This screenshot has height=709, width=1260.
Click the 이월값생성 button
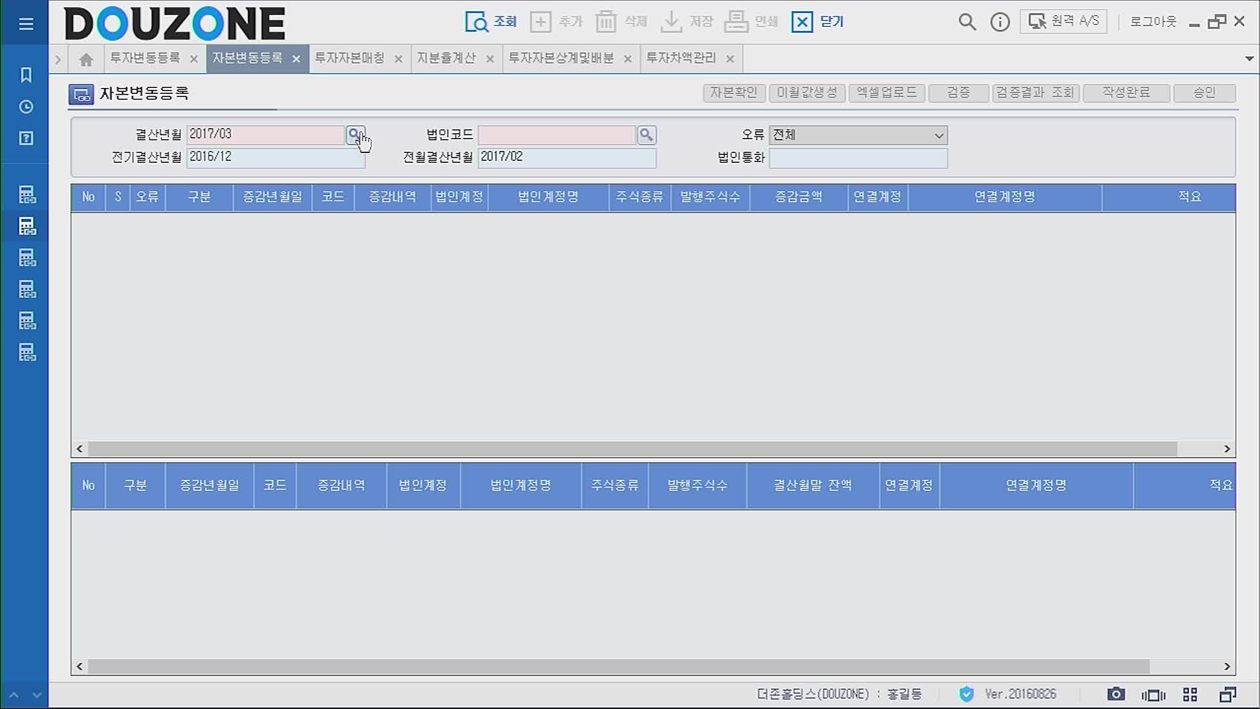pos(807,93)
